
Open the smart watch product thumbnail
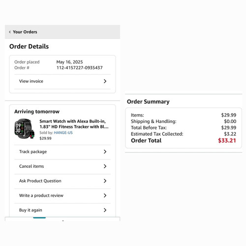25,129
